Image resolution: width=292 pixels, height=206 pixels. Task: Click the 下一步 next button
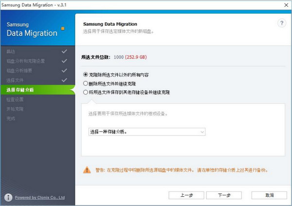(224, 195)
